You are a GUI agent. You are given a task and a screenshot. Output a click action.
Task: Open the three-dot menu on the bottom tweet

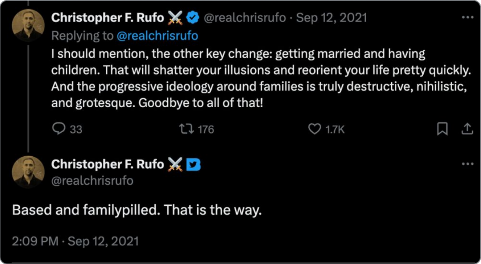(468, 164)
